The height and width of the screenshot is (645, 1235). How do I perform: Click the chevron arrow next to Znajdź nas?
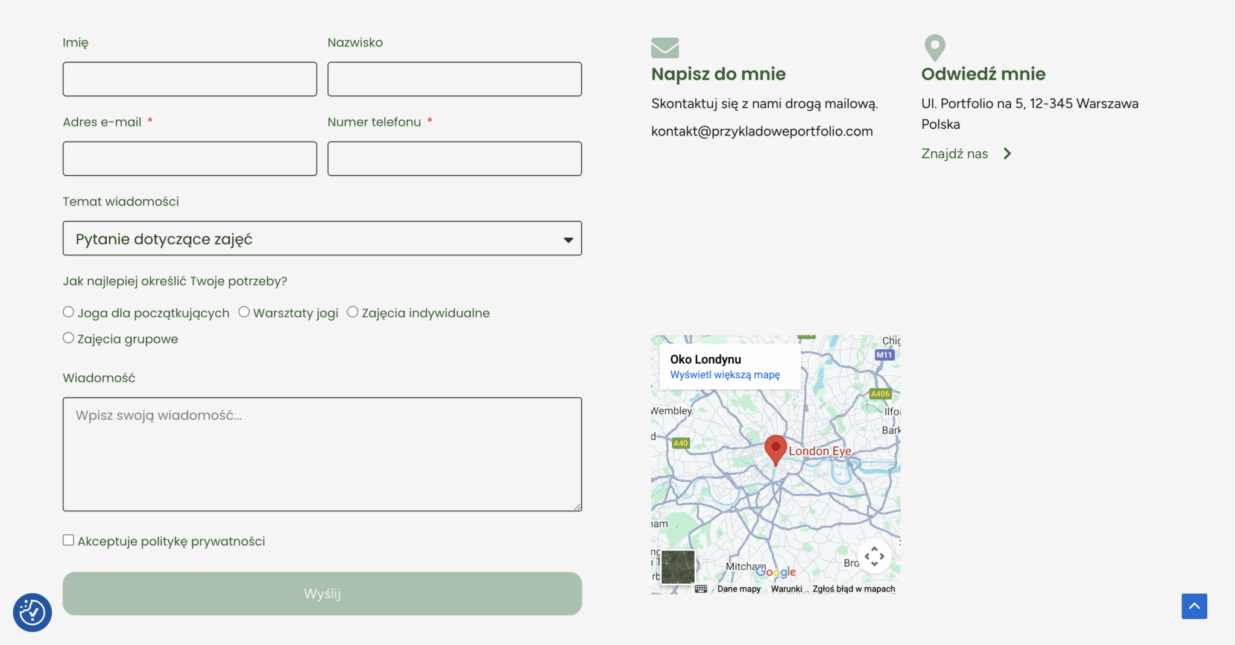coord(1007,154)
